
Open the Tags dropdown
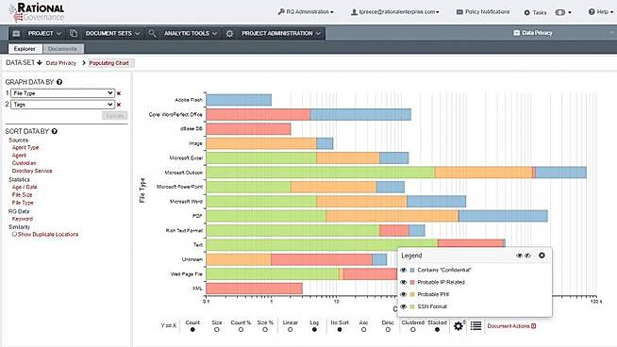pos(62,105)
